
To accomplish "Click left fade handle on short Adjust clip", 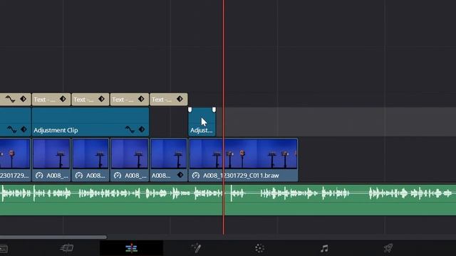I will tap(190, 110).
